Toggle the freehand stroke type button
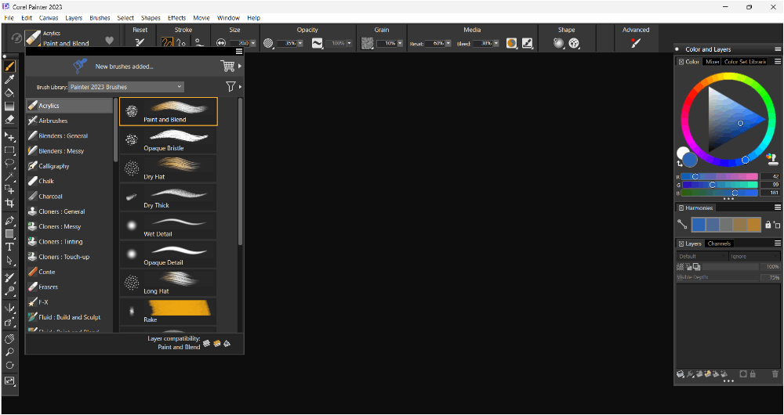 click(168, 43)
